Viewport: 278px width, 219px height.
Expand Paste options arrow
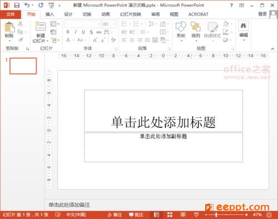point(9,41)
